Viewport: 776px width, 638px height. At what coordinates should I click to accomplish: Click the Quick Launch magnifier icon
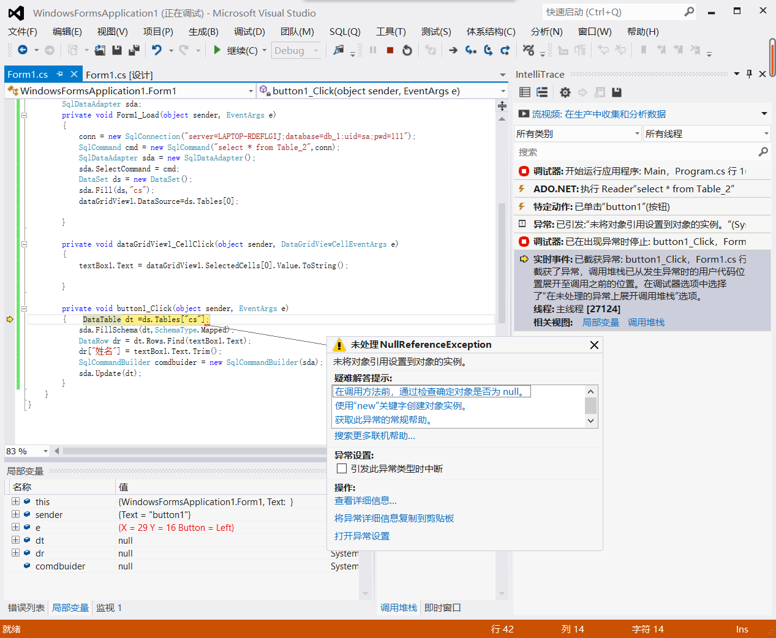coord(689,12)
